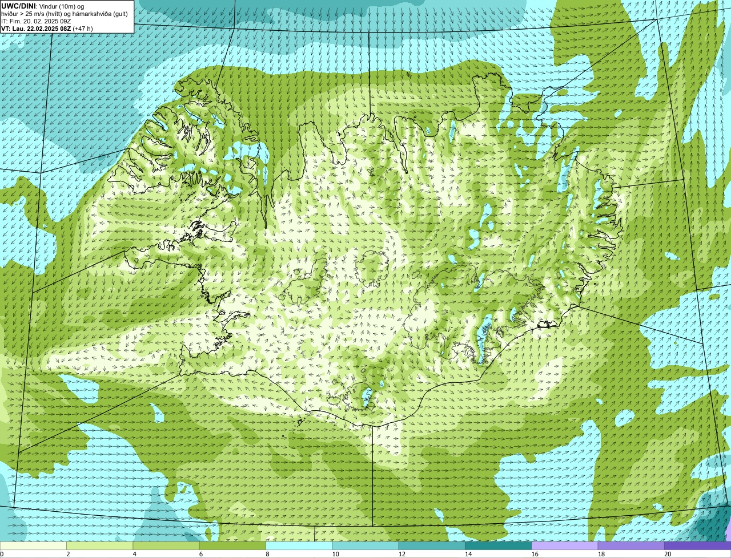Click the light cyan swatch between 8 and 10
731x558 pixels.
(x=299, y=545)
